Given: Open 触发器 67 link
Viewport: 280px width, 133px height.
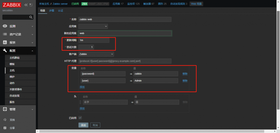Looking at the screenshot, I should point(149,4).
